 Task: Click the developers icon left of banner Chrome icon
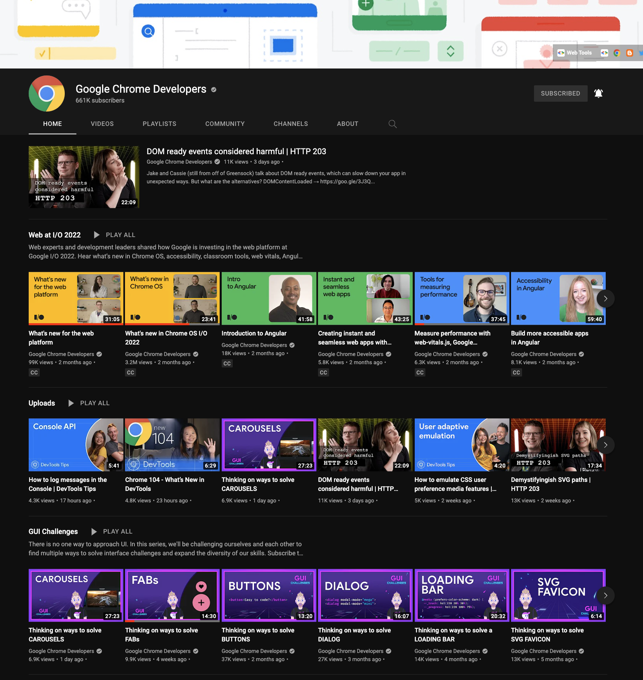[604, 53]
